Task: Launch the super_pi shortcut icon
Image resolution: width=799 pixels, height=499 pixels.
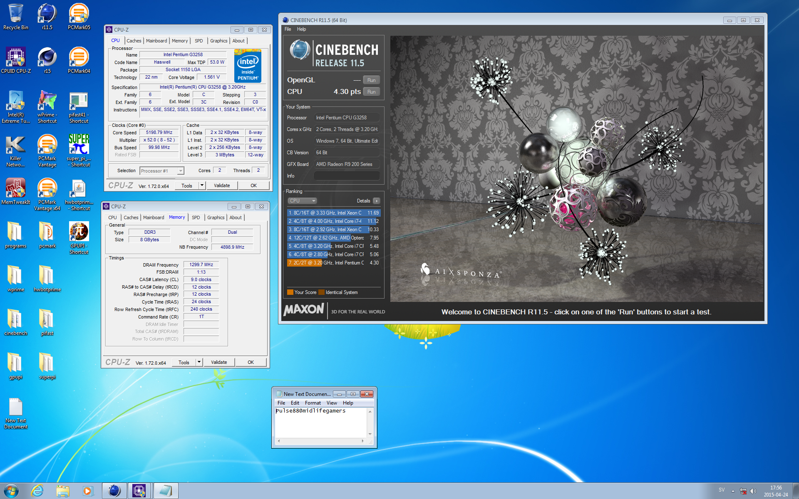Action: [x=79, y=151]
